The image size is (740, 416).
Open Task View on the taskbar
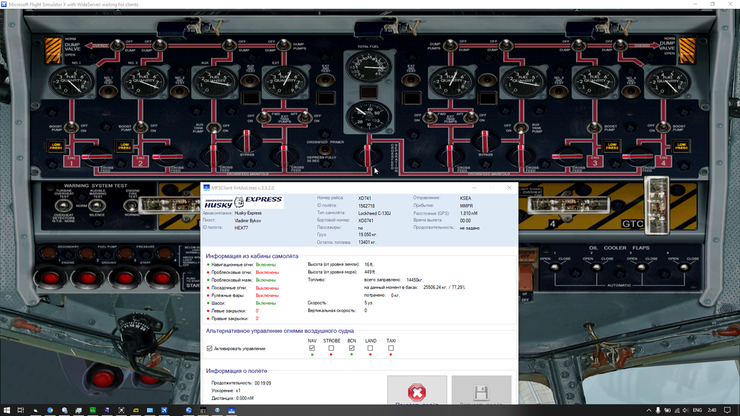click(x=20, y=410)
